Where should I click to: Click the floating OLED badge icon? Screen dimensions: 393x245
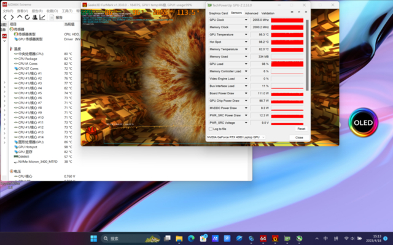click(x=363, y=123)
